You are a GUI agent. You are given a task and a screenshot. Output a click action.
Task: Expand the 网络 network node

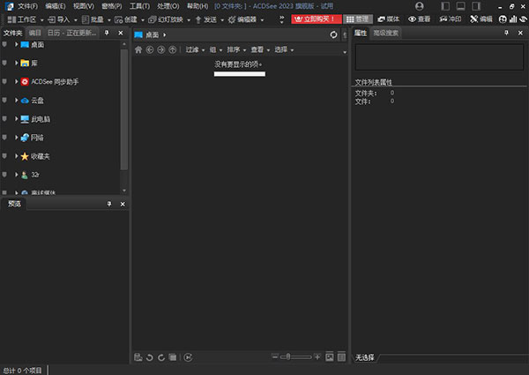coord(16,138)
